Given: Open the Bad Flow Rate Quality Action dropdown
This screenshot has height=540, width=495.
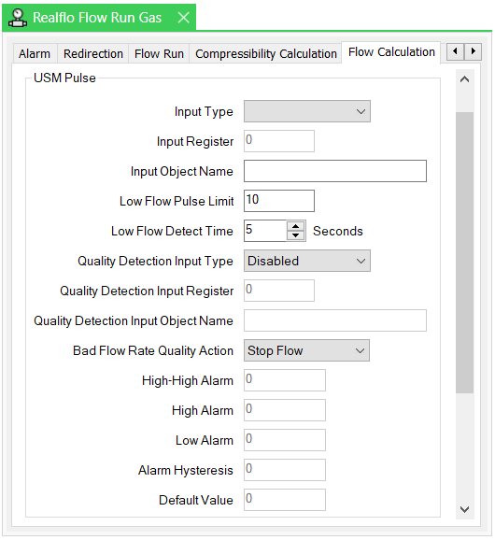Looking at the screenshot, I should click(x=306, y=350).
